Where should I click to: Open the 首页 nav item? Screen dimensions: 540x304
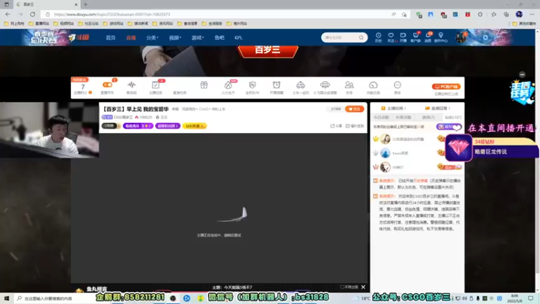(x=111, y=38)
